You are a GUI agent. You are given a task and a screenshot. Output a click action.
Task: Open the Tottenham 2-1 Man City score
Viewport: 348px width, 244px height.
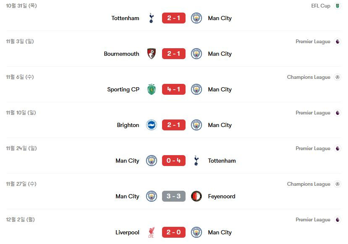[174, 18]
